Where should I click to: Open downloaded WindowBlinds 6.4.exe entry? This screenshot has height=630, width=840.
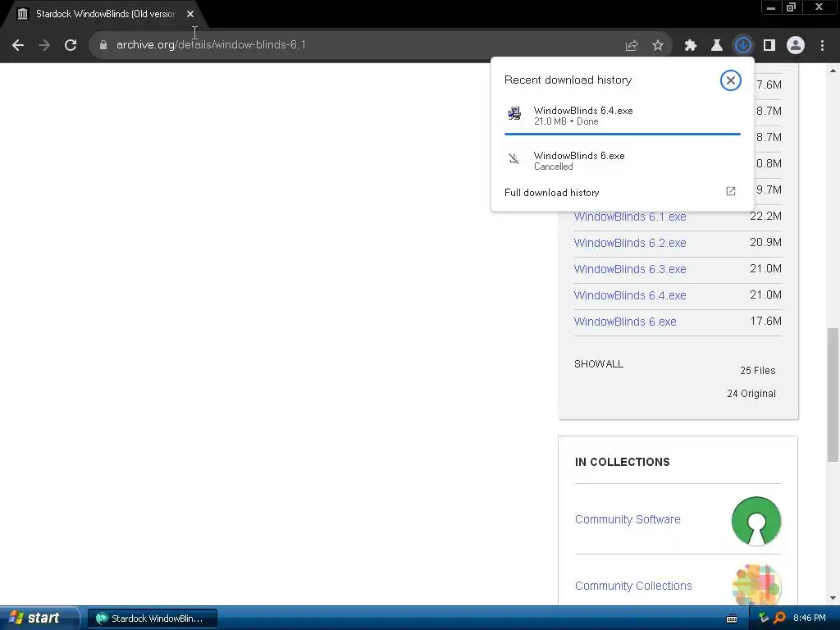[623, 116]
